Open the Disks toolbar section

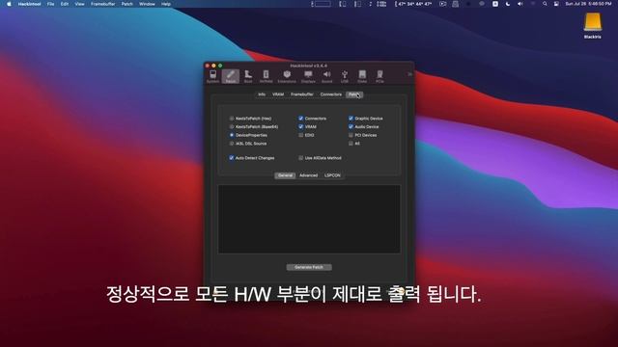click(x=362, y=76)
